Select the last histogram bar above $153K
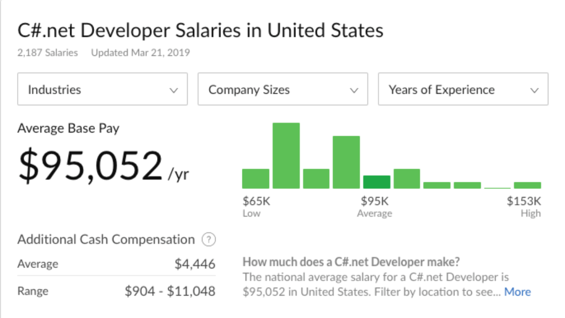The height and width of the screenshot is (318, 565). pyautogui.click(x=527, y=185)
